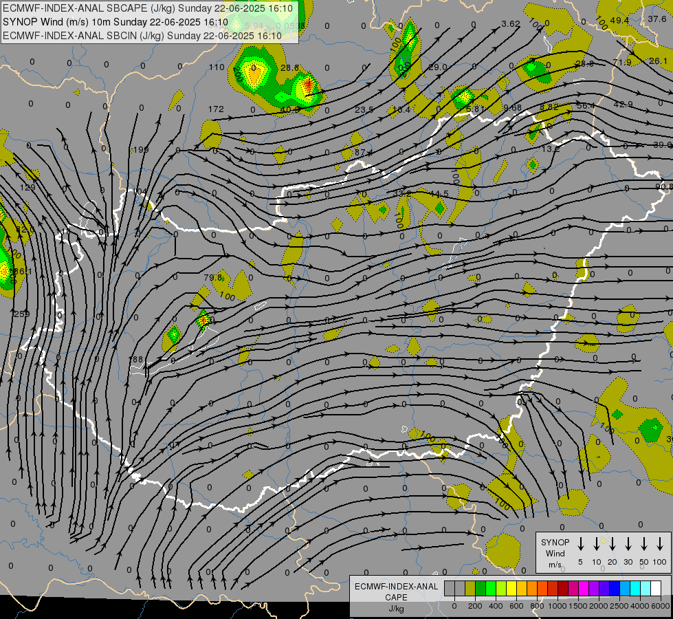Click the map value 42.9
This screenshot has width=673, height=619.
click(624, 104)
